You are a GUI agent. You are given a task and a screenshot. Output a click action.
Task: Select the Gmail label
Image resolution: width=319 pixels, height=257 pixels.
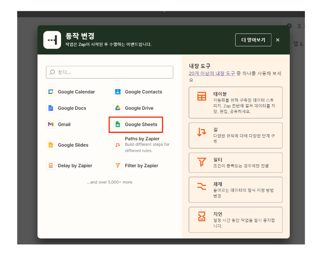pos(64,124)
